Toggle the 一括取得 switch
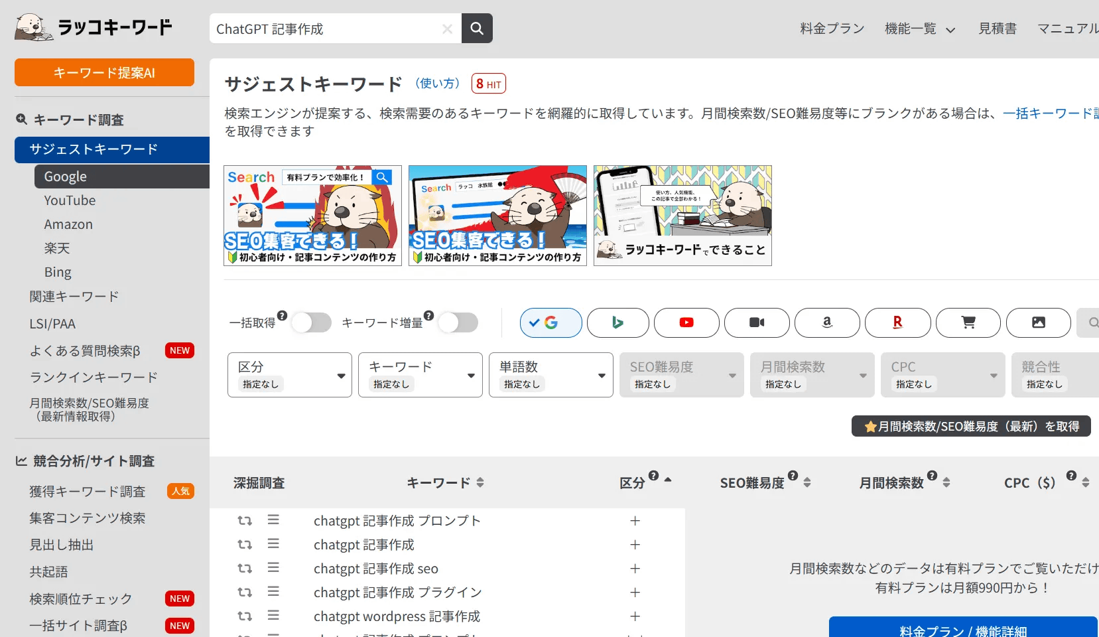Image resolution: width=1099 pixels, height=637 pixels. (311, 322)
